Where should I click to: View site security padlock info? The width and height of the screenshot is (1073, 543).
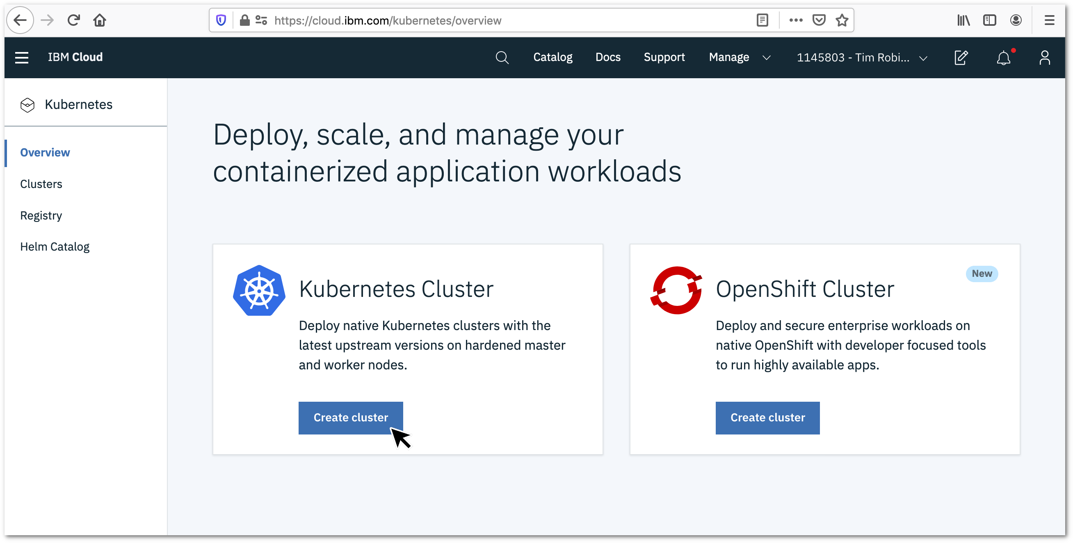click(x=244, y=20)
